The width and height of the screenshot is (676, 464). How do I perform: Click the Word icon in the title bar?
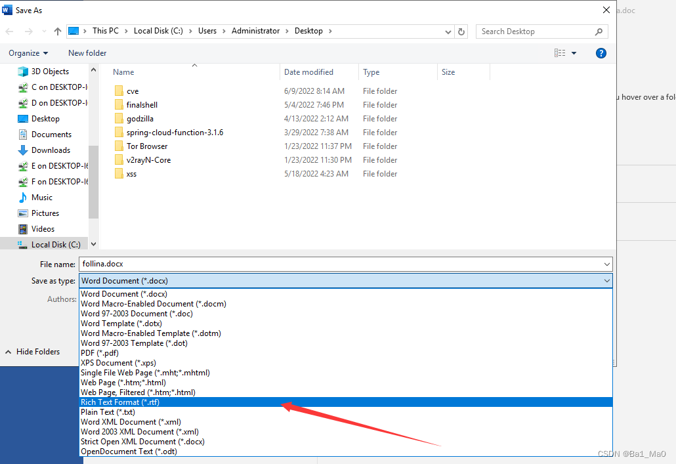point(7,9)
